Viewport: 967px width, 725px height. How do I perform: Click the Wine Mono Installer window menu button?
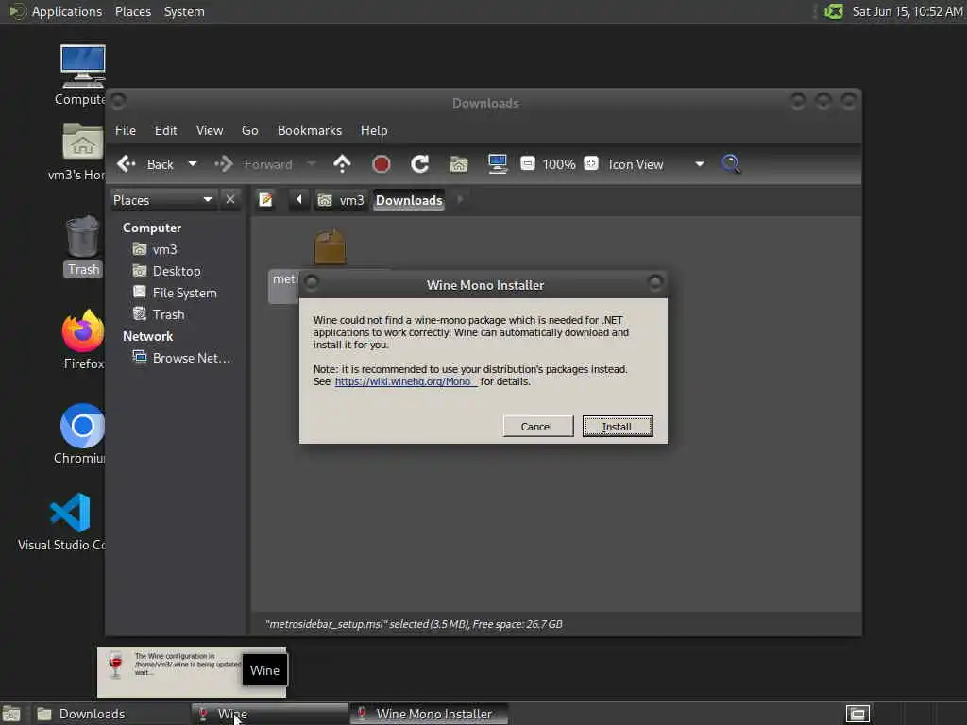click(312, 283)
